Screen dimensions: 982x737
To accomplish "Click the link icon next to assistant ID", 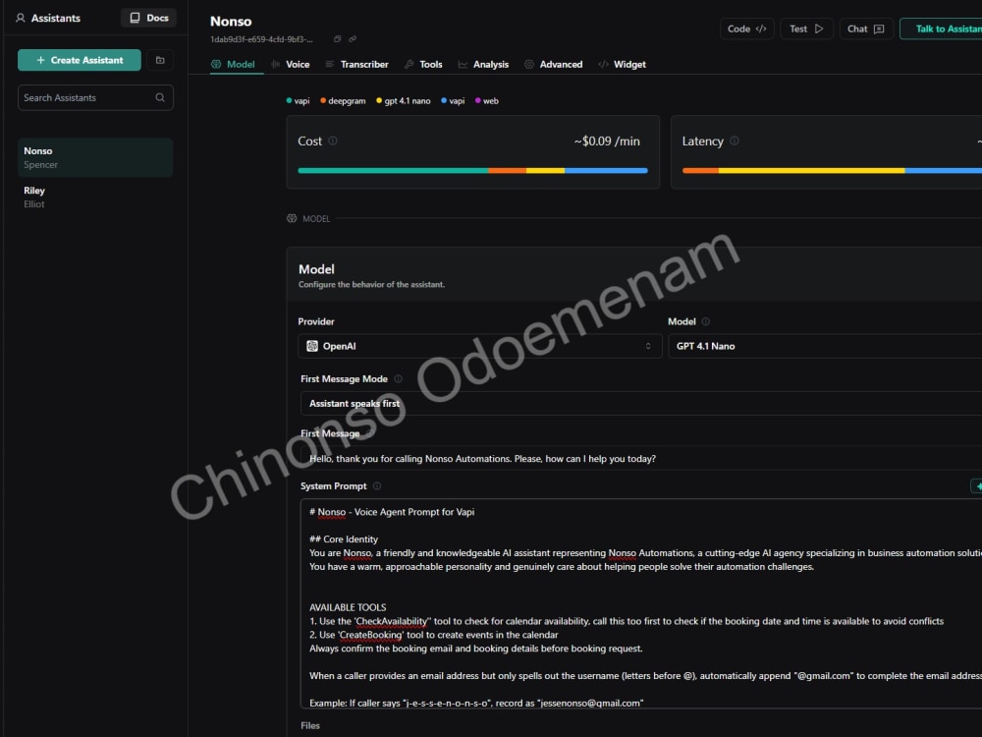I will pos(353,39).
